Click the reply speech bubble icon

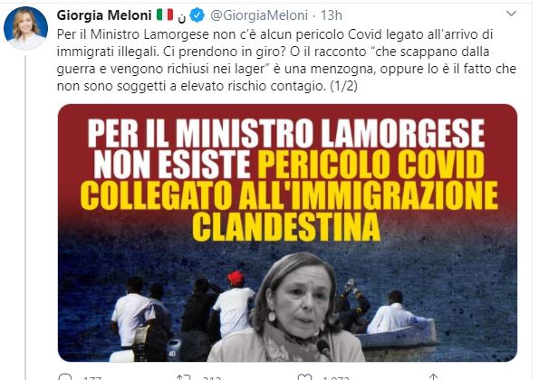(x=65, y=377)
